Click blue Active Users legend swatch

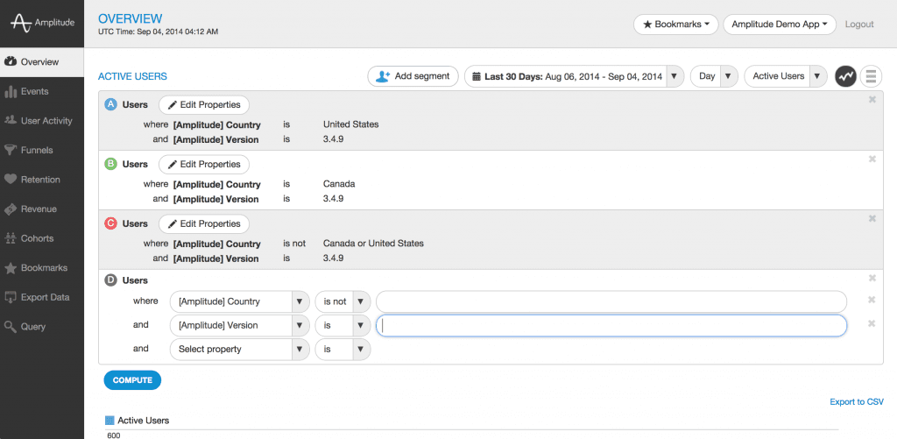109,421
